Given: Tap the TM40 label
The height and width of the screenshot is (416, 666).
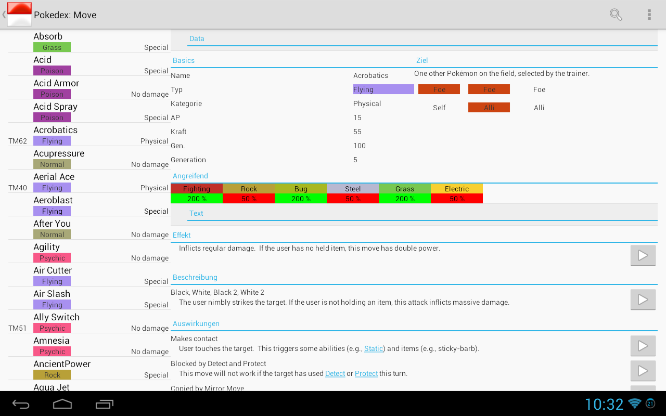Looking at the screenshot, I should coord(18,188).
